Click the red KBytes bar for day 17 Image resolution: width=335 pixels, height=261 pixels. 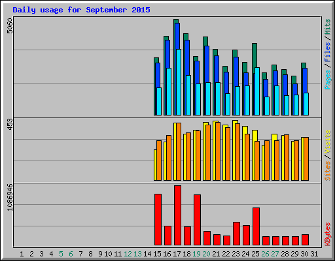click(x=177, y=215)
